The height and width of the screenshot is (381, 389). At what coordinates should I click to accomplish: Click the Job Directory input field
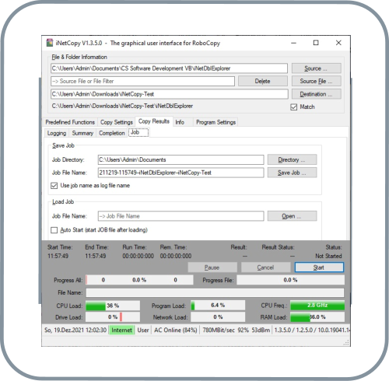180,159
